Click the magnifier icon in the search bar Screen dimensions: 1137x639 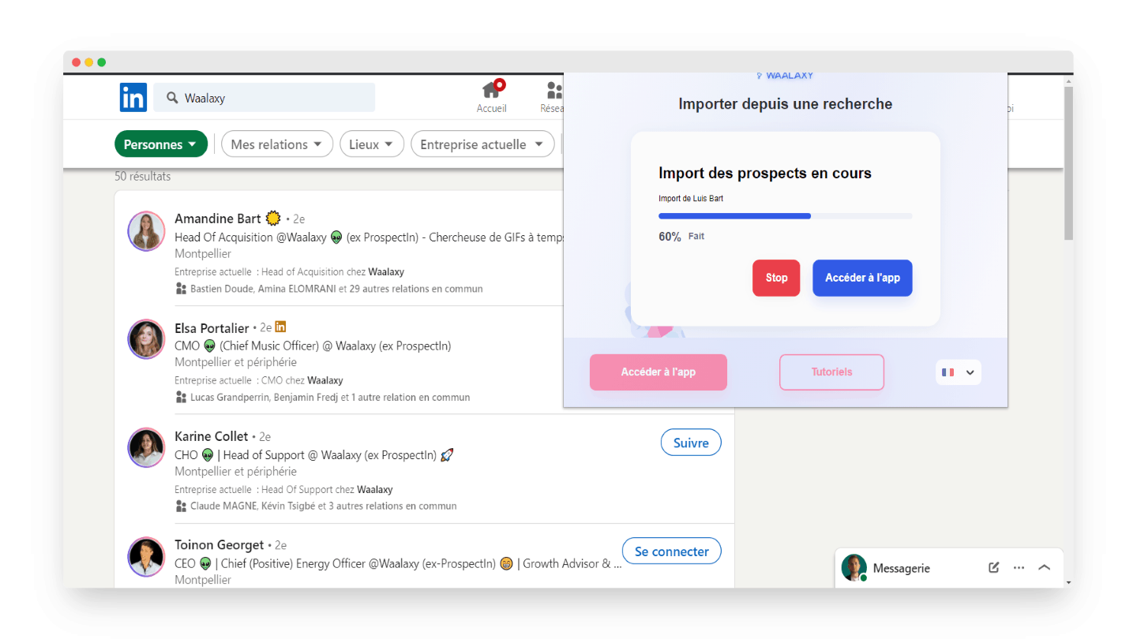coord(172,98)
